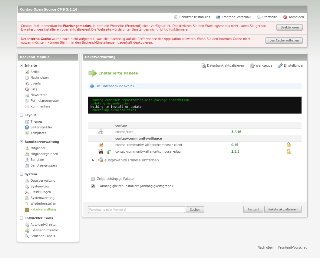Uncheck '1 Abhängigkeiten installiert' checkbox
This screenshot has width=320, height=258.
93,186
